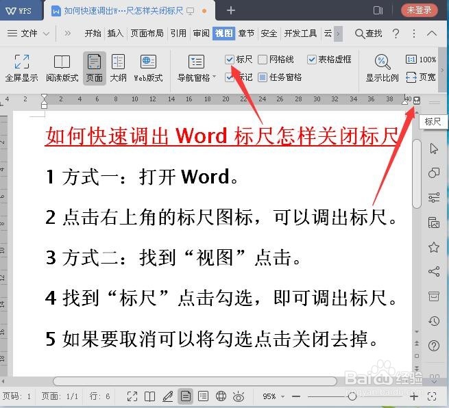Open a new tab with plus button
This screenshot has height=408, width=449.
230,10
